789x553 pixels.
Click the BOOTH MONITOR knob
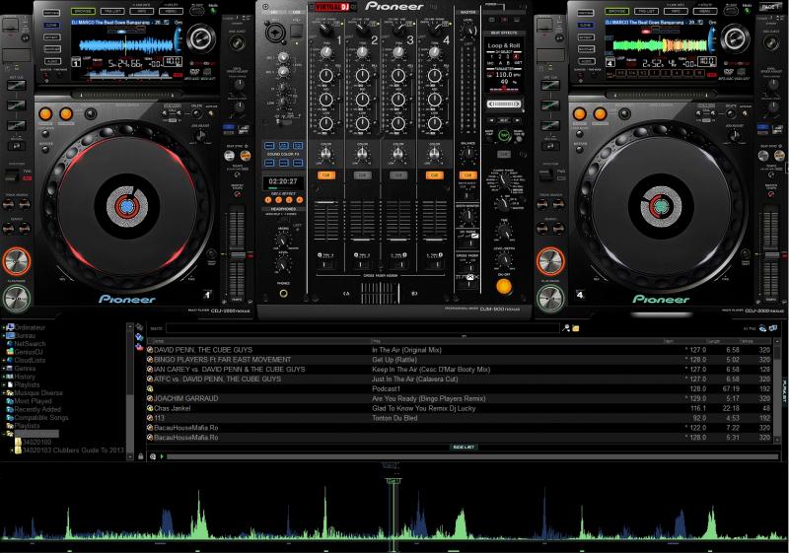[468, 216]
